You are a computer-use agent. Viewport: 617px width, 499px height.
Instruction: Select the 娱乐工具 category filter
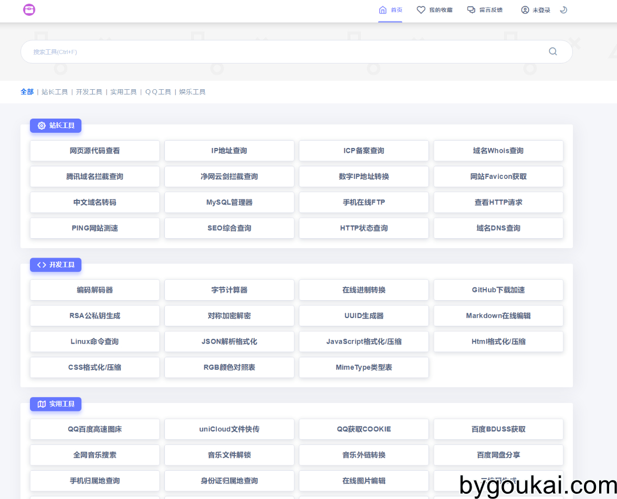[192, 92]
